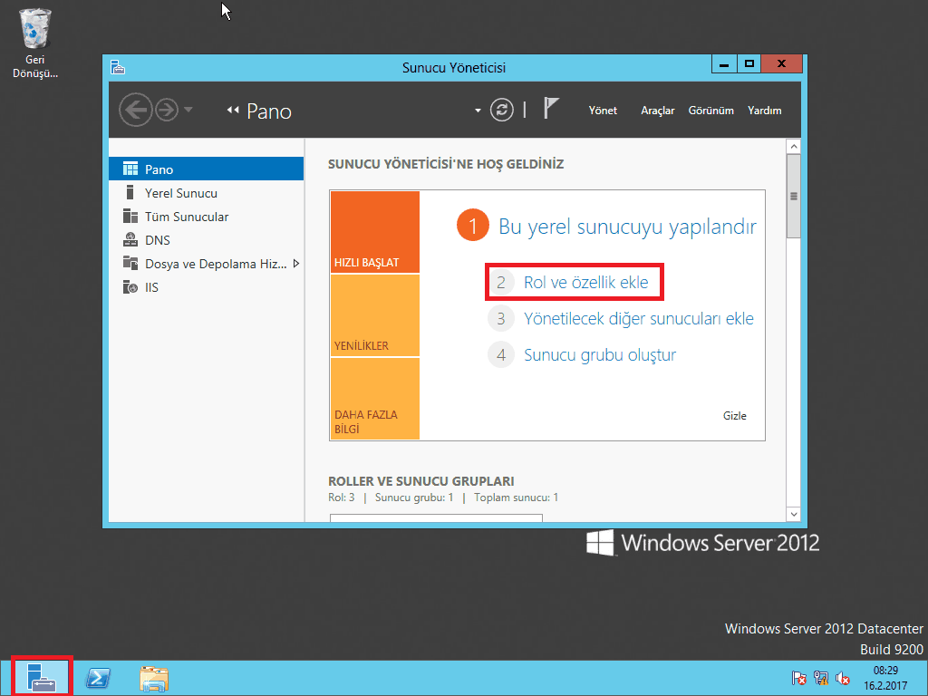Image resolution: width=928 pixels, height=696 pixels.
Task: Hide welcome tile using Gizle
Action: click(734, 416)
